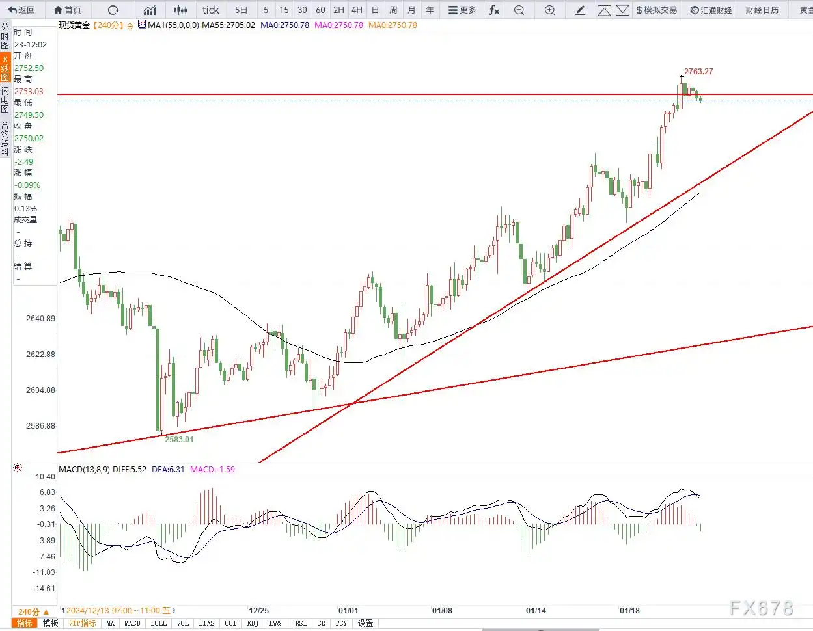This screenshot has width=813, height=631.
Task: Open the 240分 period dropdown
Action: tap(33, 612)
